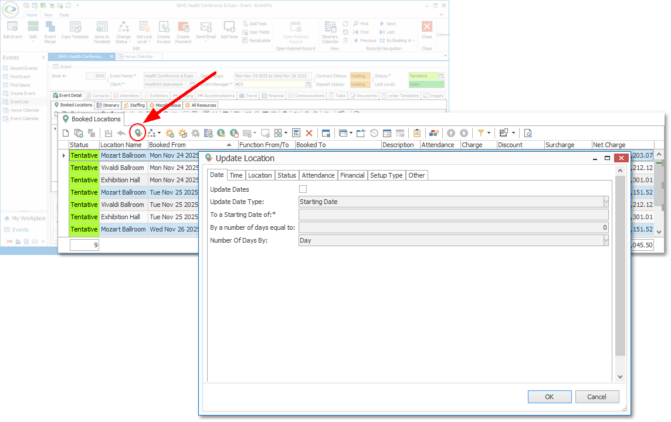Click the clipboard icon in Booked Locations toolbar
The image size is (671, 422).
tap(417, 133)
